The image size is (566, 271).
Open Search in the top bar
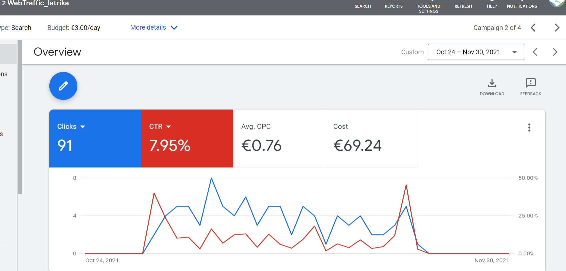coord(363,5)
